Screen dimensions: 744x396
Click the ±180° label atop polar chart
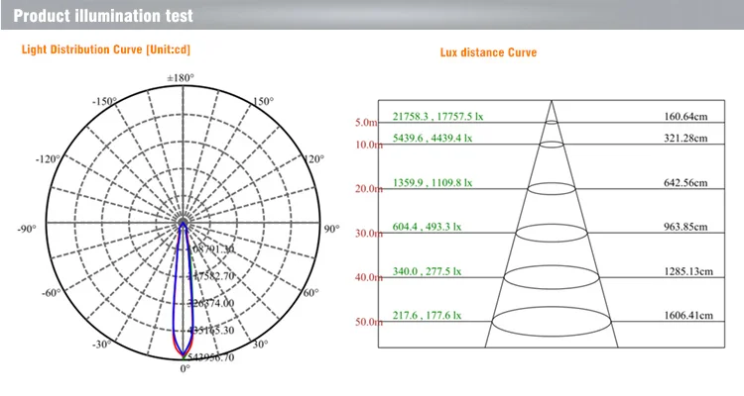pos(180,77)
